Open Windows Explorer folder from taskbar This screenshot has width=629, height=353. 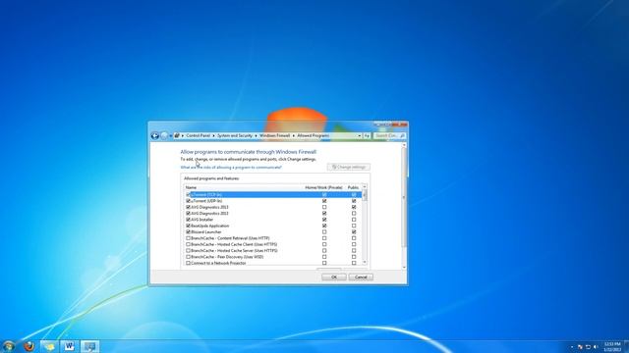49,346
